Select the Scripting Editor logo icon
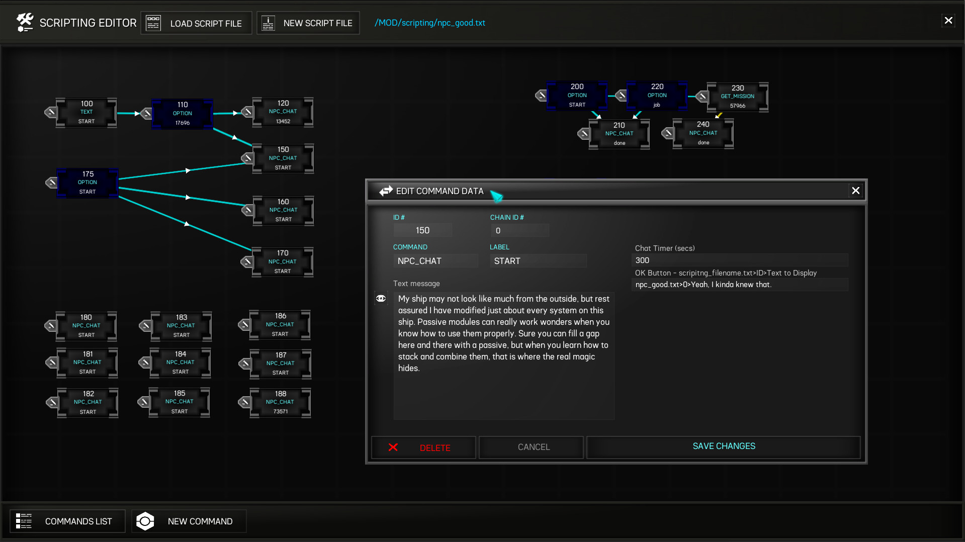Screen dimensions: 965x542 coord(24,22)
